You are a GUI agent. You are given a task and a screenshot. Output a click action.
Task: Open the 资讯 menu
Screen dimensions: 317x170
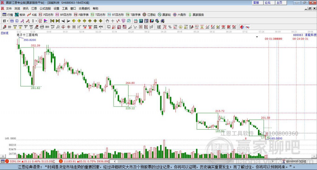tap(25, 8)
